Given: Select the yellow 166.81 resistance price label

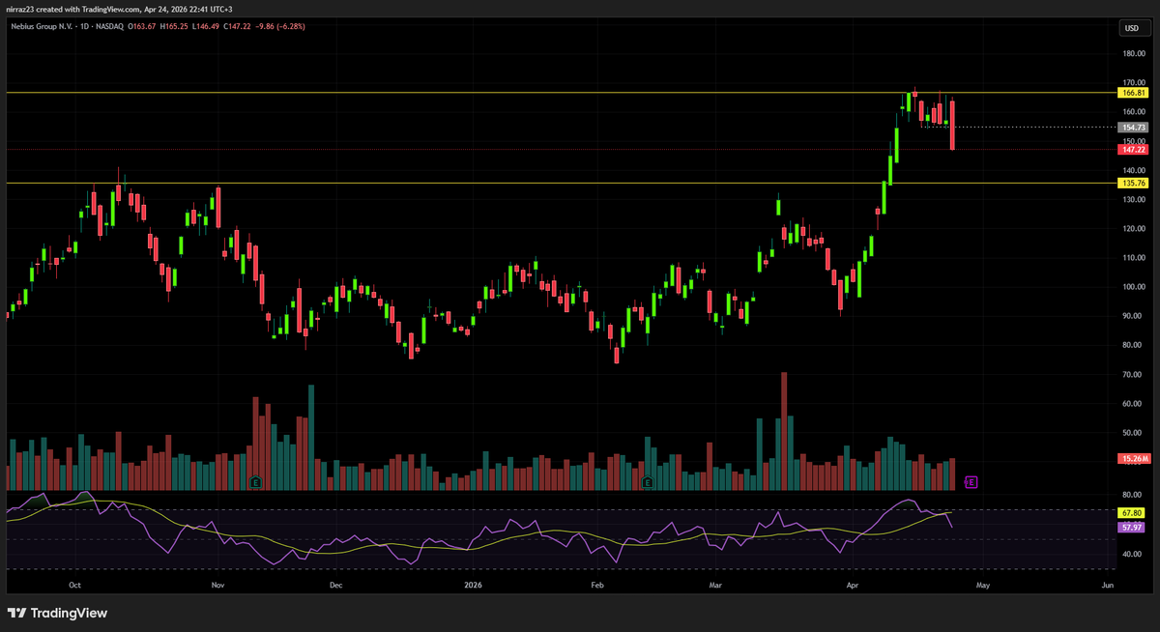Looking at the screenshot, I should point(1132,93).
